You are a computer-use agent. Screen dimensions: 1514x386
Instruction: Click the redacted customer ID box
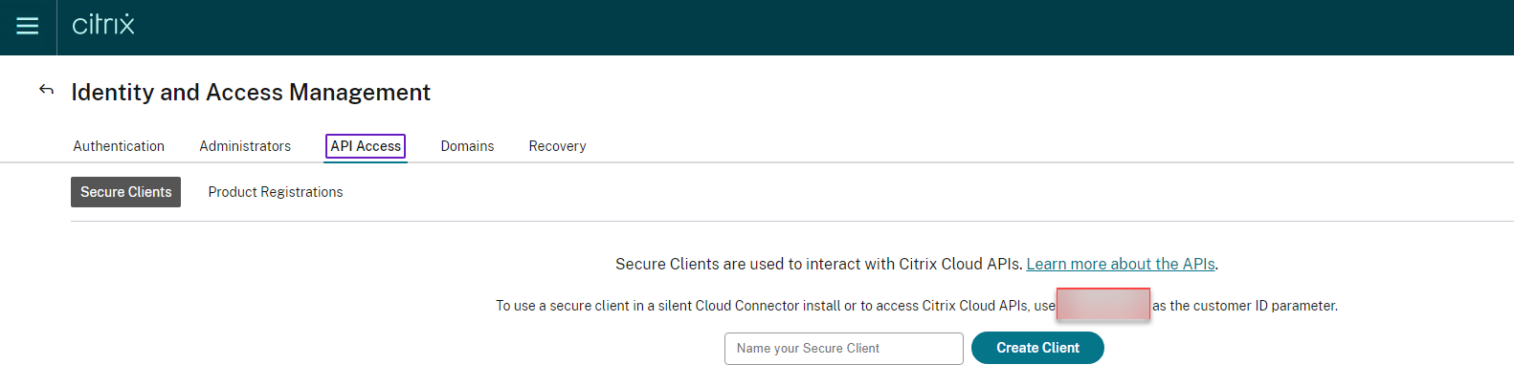[1102, 305]
